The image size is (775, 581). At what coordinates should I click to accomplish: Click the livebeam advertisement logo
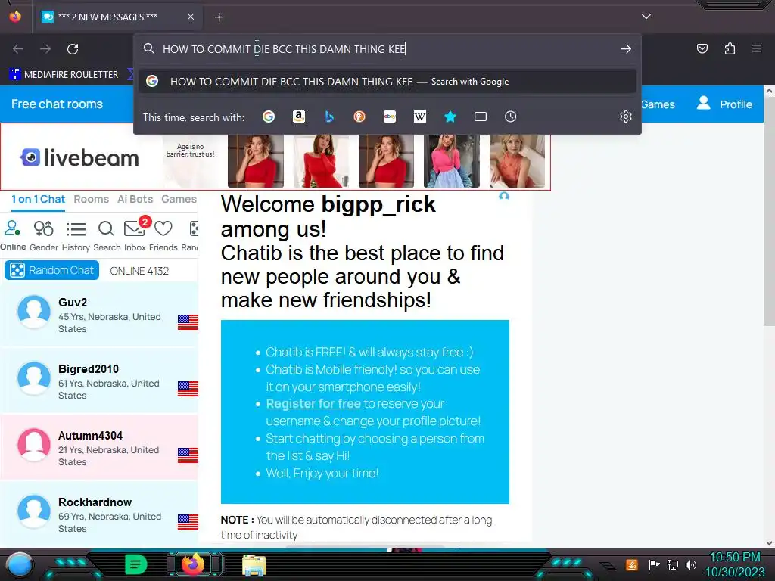click(79, 157)
